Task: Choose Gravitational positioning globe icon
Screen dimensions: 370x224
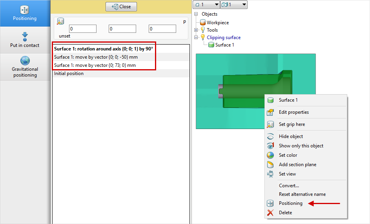Action: coord(25,61)
